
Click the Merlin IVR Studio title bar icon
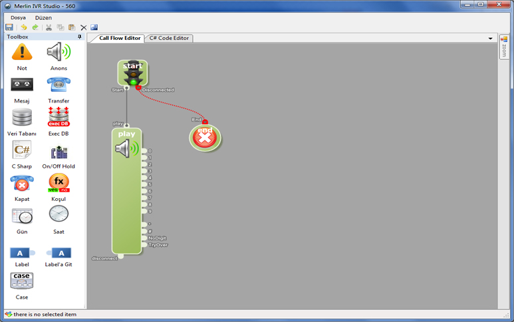[x=8, y=6]
